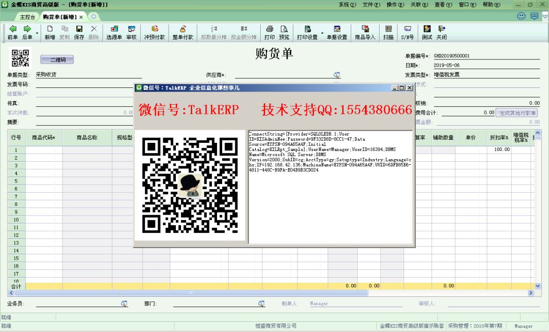Close the 购货单[新增] tab
The width and height of the screenshot is (549, 332).
[x=81, y=17]
